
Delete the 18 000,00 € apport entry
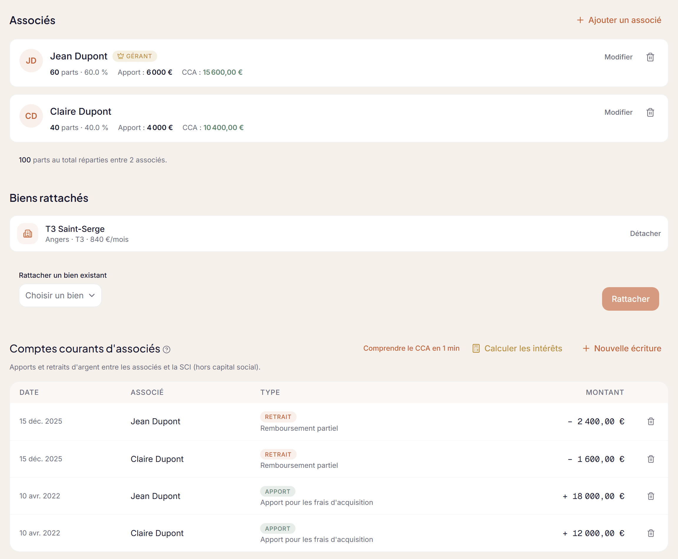point(651,496)
